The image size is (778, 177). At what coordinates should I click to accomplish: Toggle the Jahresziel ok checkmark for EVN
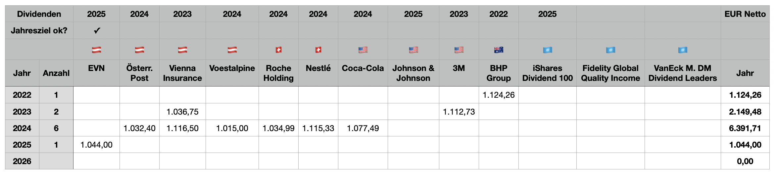[97, 31]
